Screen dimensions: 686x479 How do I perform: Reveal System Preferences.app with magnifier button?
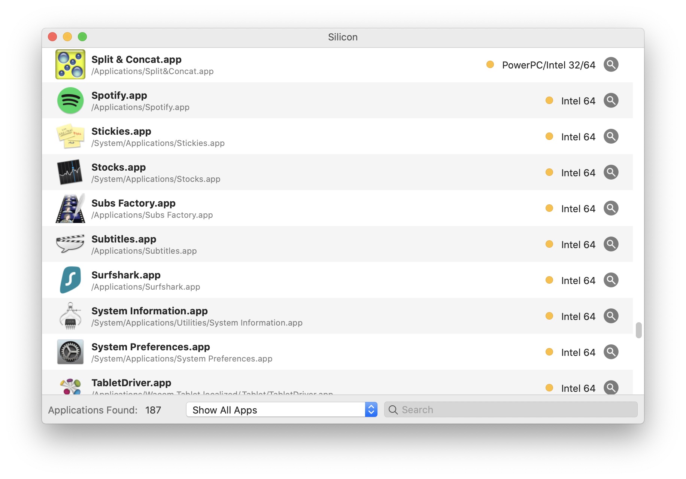tap(611, 352)
